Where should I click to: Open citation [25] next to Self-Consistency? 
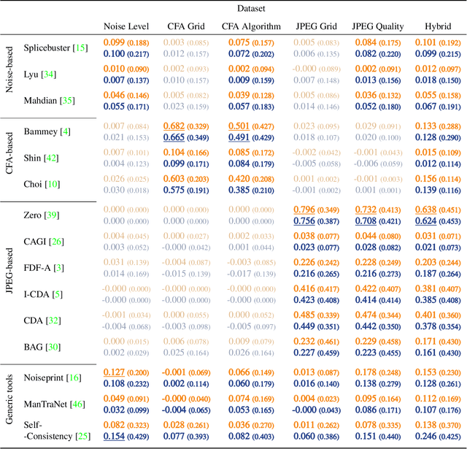(x=83, y=436)
